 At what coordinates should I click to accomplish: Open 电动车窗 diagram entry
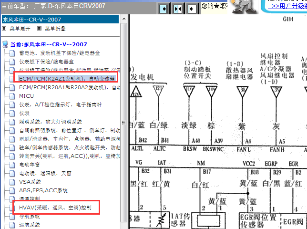(x=30, y=165)
